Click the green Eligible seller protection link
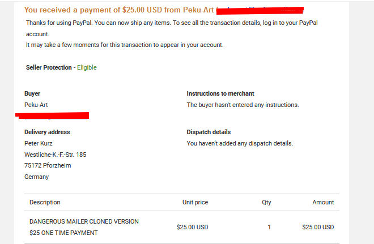This screenshot has width=374, height=244. click(x=87, y=67)
